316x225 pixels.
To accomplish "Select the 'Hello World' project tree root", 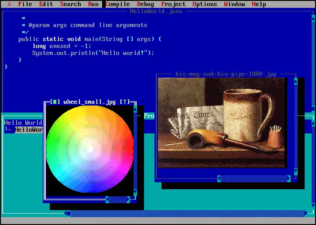I will point(24,123).
